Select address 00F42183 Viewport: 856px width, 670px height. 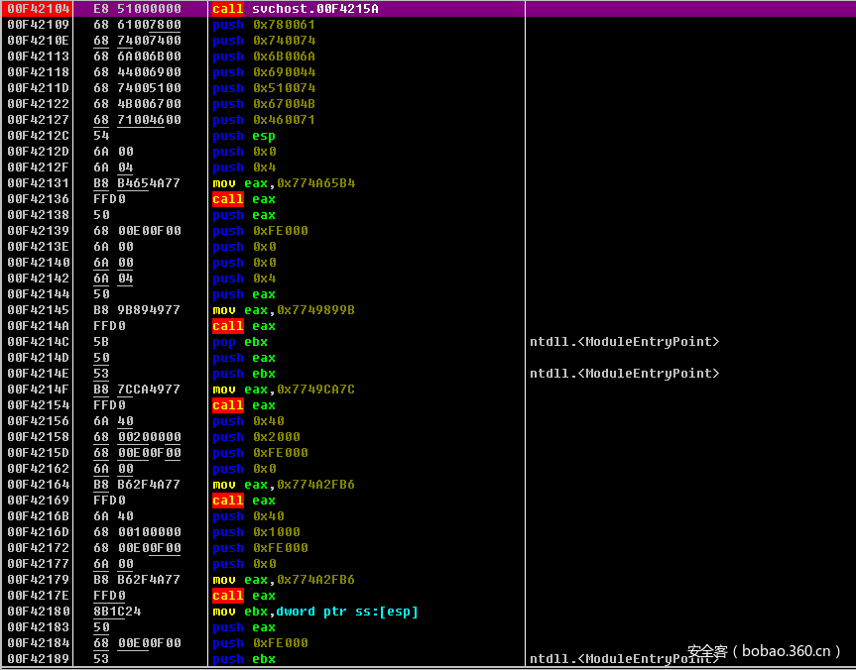click(39, 627)
